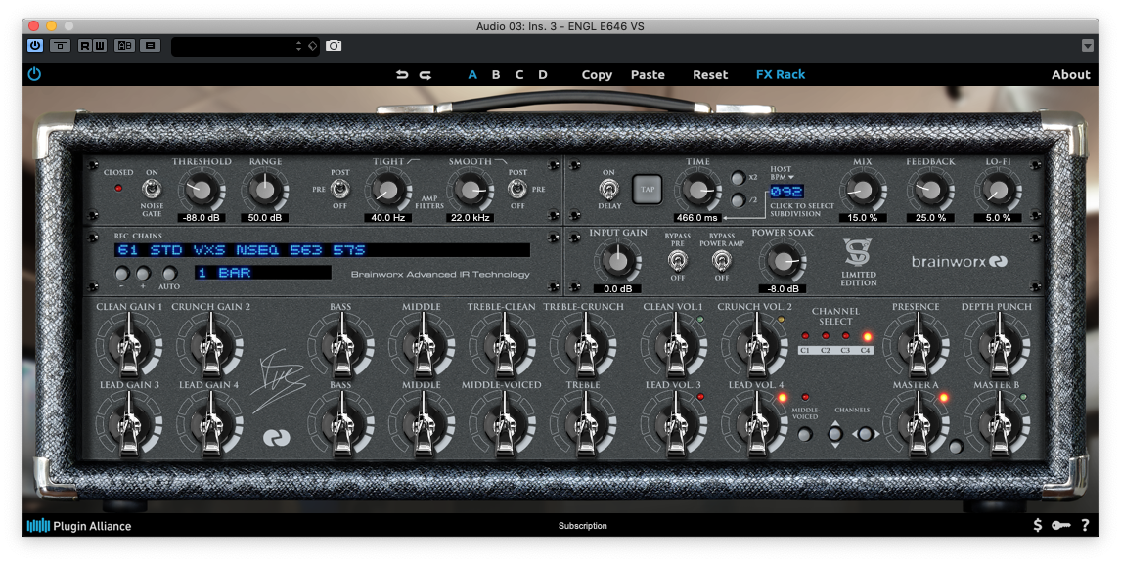The image size is (1121, 563).
Task: Click the preset browser diamond icon
Action: [x=312, y=46]
